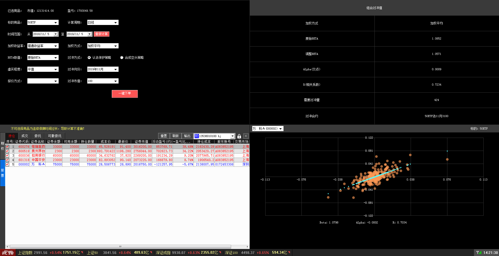Image resolution: width=499 pixels, height=256 pixels.
Task: Click the red arrow after 深证100 turnover
Action: 289,253
